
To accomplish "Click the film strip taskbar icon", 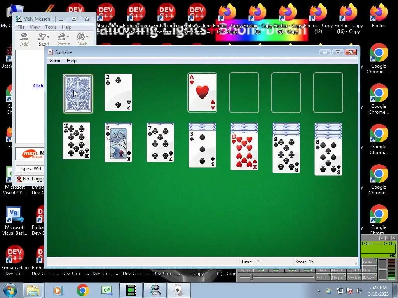I will (x=131, y=290).
